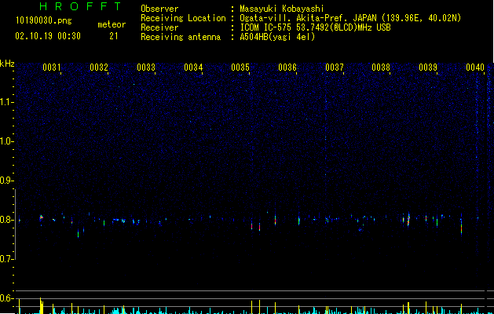Click the ICOM IC-575 receiver text

[x=316, y=27]
